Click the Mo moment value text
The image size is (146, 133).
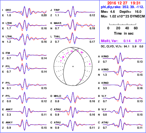click(123, 16)
